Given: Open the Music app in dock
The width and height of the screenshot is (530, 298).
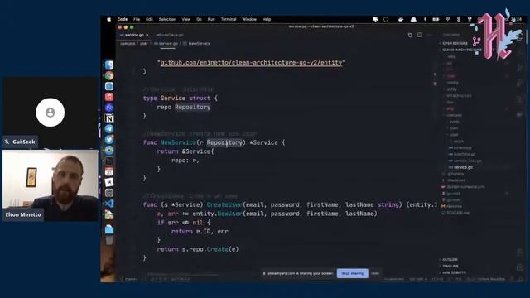Looking at the screenshot, I should (x=109, y=97).
